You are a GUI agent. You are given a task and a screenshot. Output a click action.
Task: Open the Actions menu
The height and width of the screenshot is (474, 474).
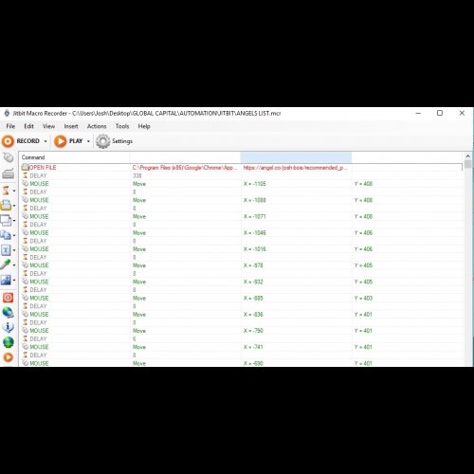(x=97, y=126)
